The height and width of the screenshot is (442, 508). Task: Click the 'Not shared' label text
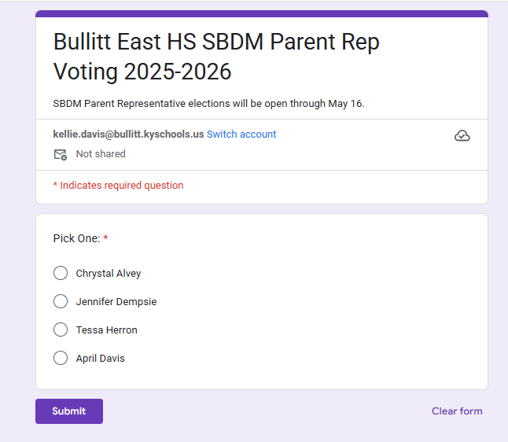[x=101, y=154]
